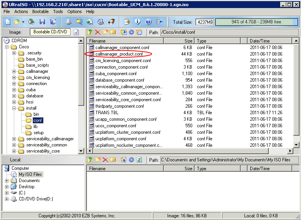Click red X delete icon in image pane
The width and height of the screenshot is (301, 220).
pos(98,32)
